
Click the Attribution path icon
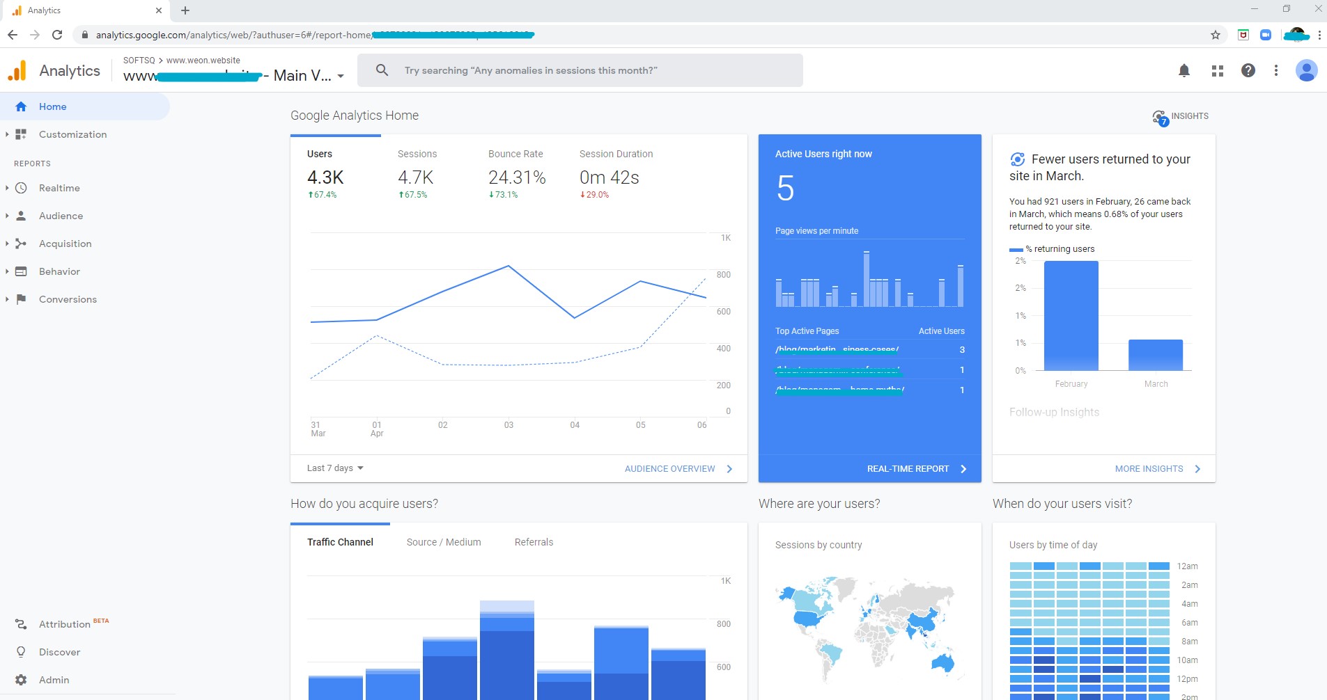tap(21, 624)
